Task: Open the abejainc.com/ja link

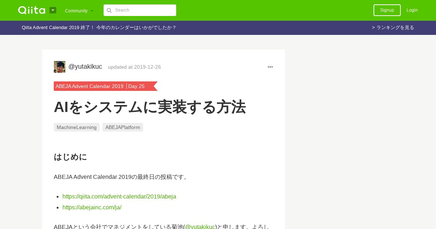Action: coord(92,208)
